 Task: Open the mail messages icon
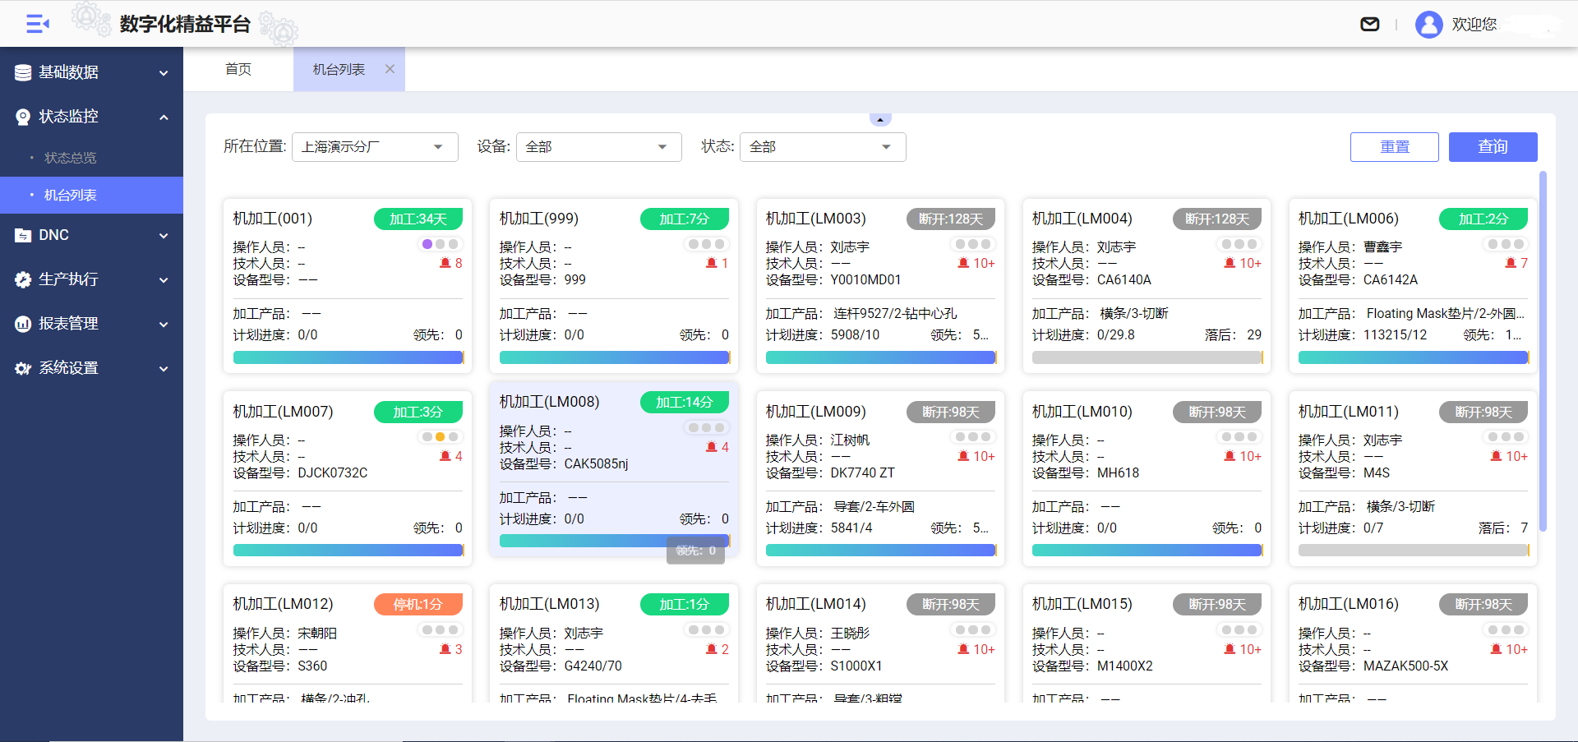[x=1370, y=24]
